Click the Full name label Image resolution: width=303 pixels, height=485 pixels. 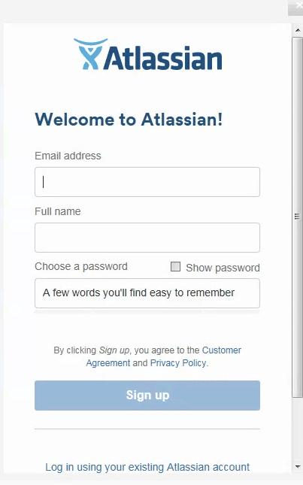[x=57, y=211]
